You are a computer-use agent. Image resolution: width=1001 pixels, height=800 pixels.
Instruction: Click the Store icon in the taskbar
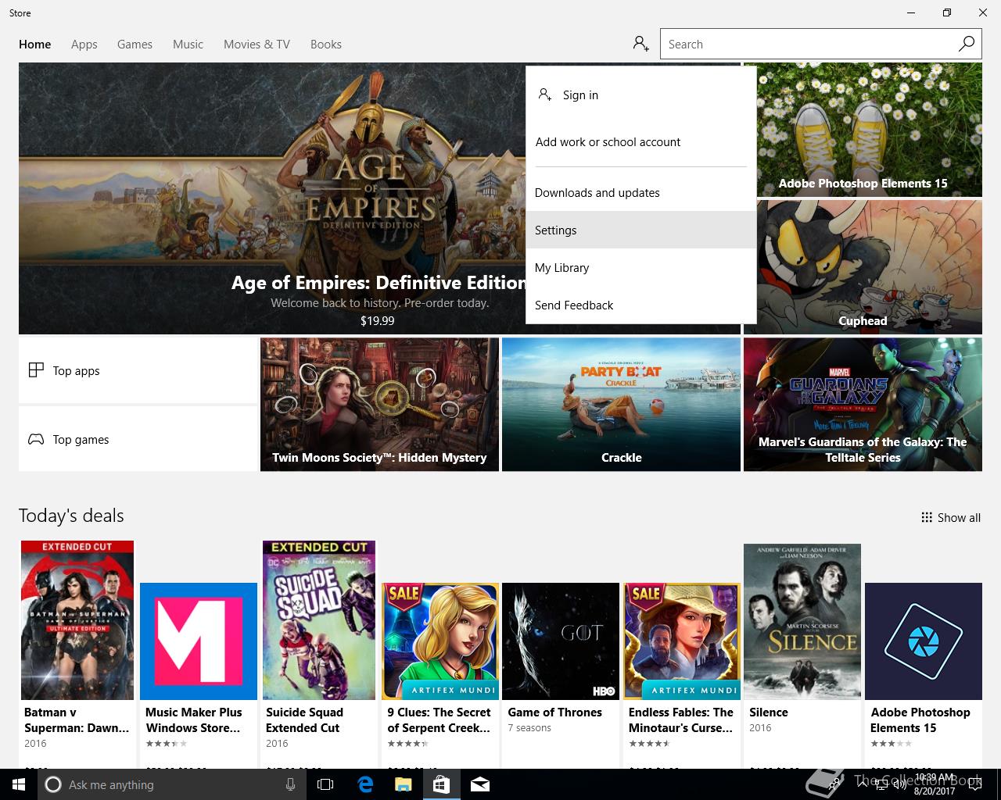point(441,784)
